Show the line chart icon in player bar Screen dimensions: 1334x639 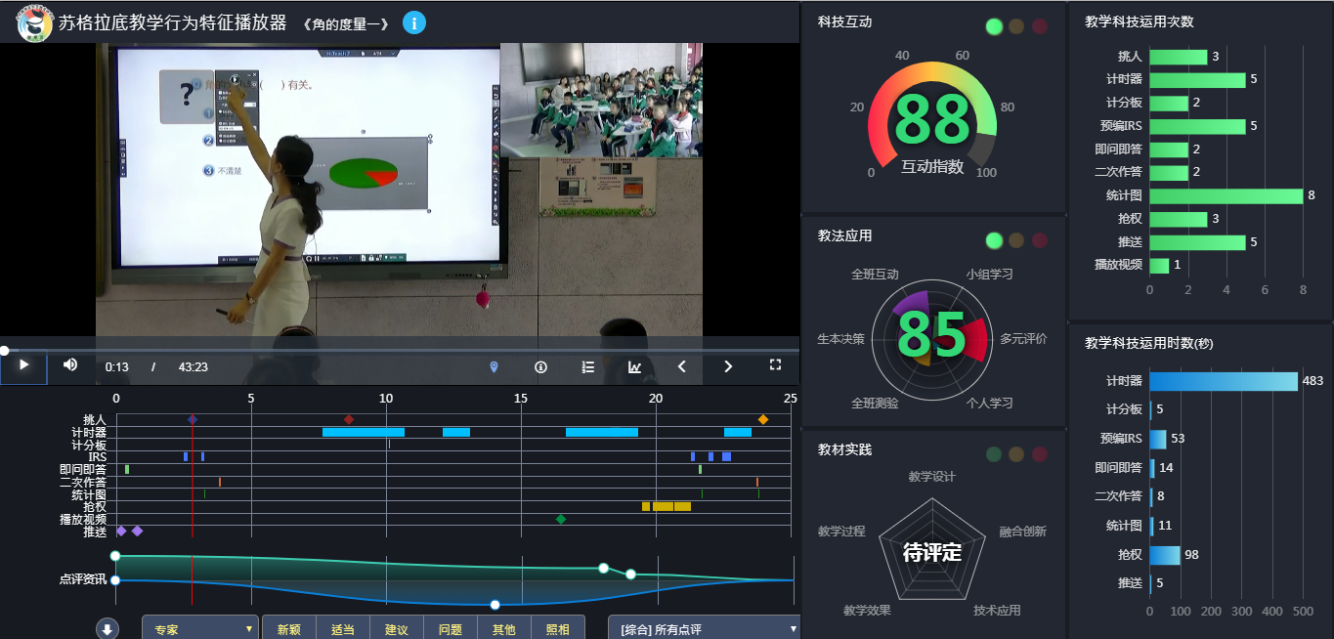click(635, 366)
